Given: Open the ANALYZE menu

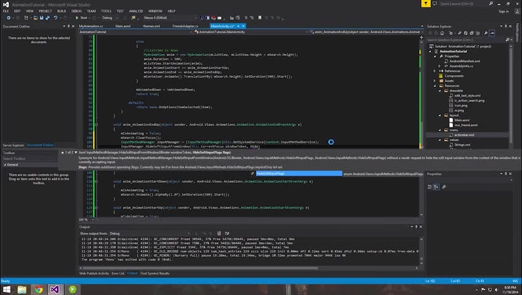Looking at the screenshot, I should coord(136,11).
